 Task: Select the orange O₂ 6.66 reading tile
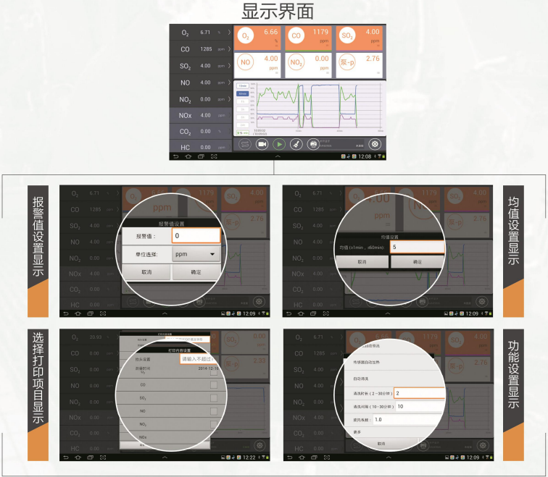tap(257, 38)
